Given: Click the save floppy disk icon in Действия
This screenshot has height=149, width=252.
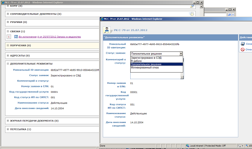Looking at the screenshot, I should pyautogui.click(x=243, y=44).
